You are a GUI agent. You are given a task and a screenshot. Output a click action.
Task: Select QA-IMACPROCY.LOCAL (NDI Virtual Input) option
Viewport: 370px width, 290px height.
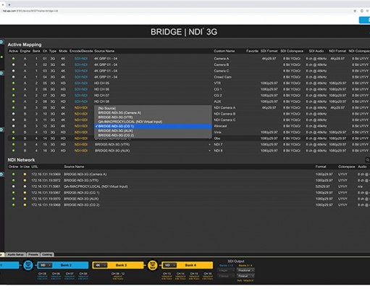coord(153,122)
